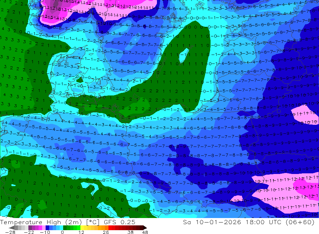Click the '48' legend scale label
This screenshot has width=319, height=234.
[x=145, y=232]
